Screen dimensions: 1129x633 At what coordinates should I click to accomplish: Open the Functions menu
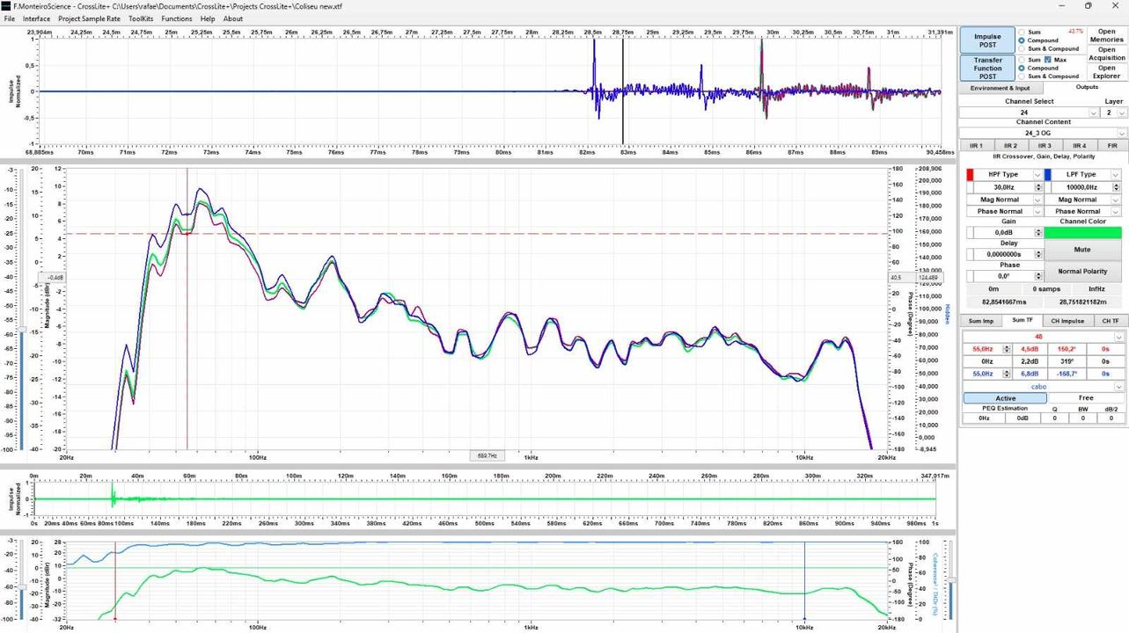(x=177, y=18)
